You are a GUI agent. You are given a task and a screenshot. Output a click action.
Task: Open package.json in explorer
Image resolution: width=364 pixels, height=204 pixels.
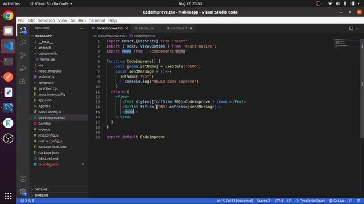(48, 152)
